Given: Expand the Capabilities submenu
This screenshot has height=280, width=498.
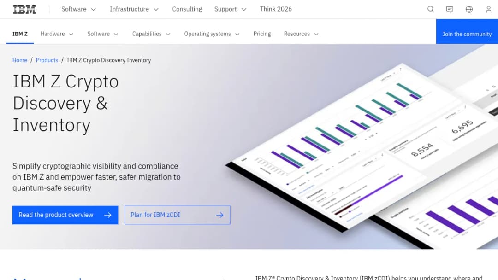Looking at the screenshot, I should (151, 34).
